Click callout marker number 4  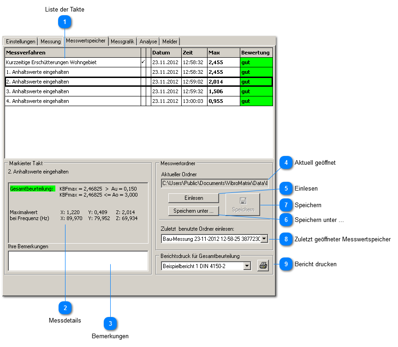pos(286,162)
